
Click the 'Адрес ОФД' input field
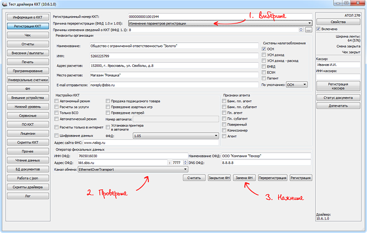coord(122,163)
